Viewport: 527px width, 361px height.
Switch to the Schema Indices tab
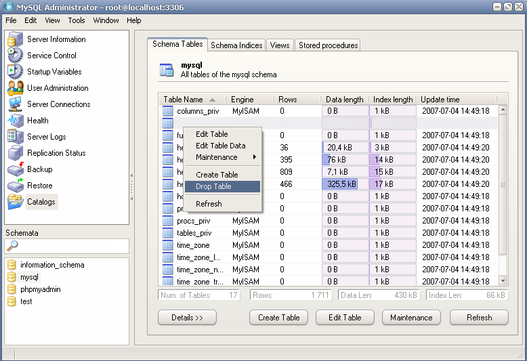236,45
